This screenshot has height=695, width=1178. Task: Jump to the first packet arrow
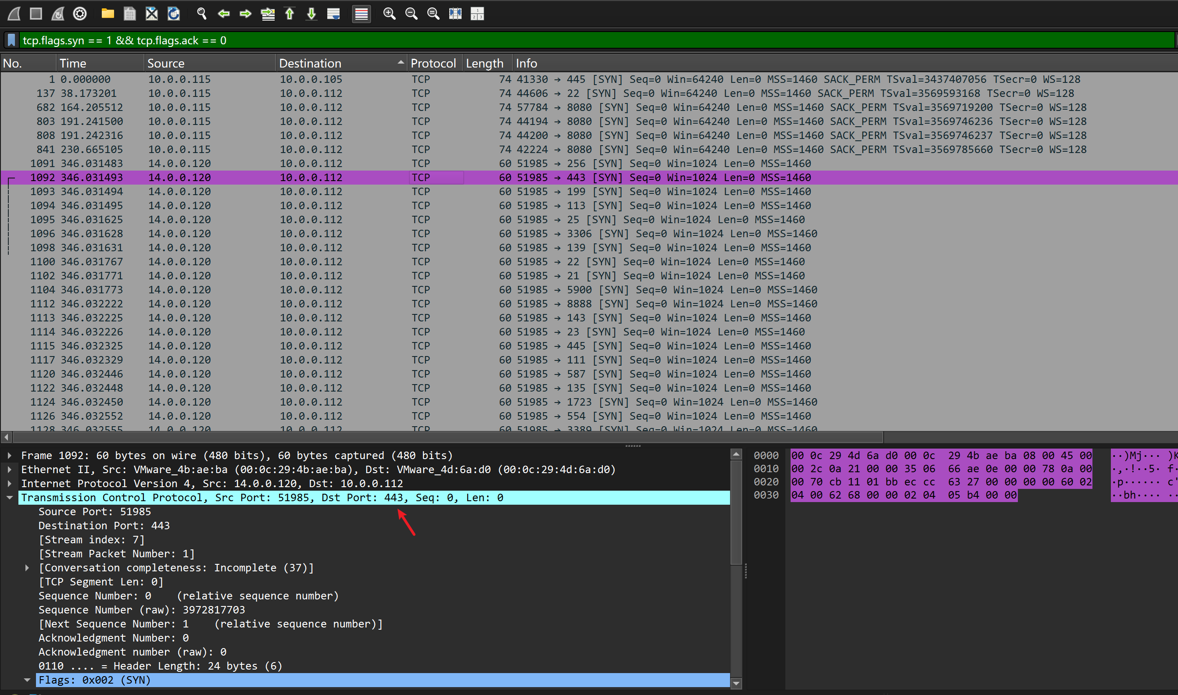tap(290, 14)
